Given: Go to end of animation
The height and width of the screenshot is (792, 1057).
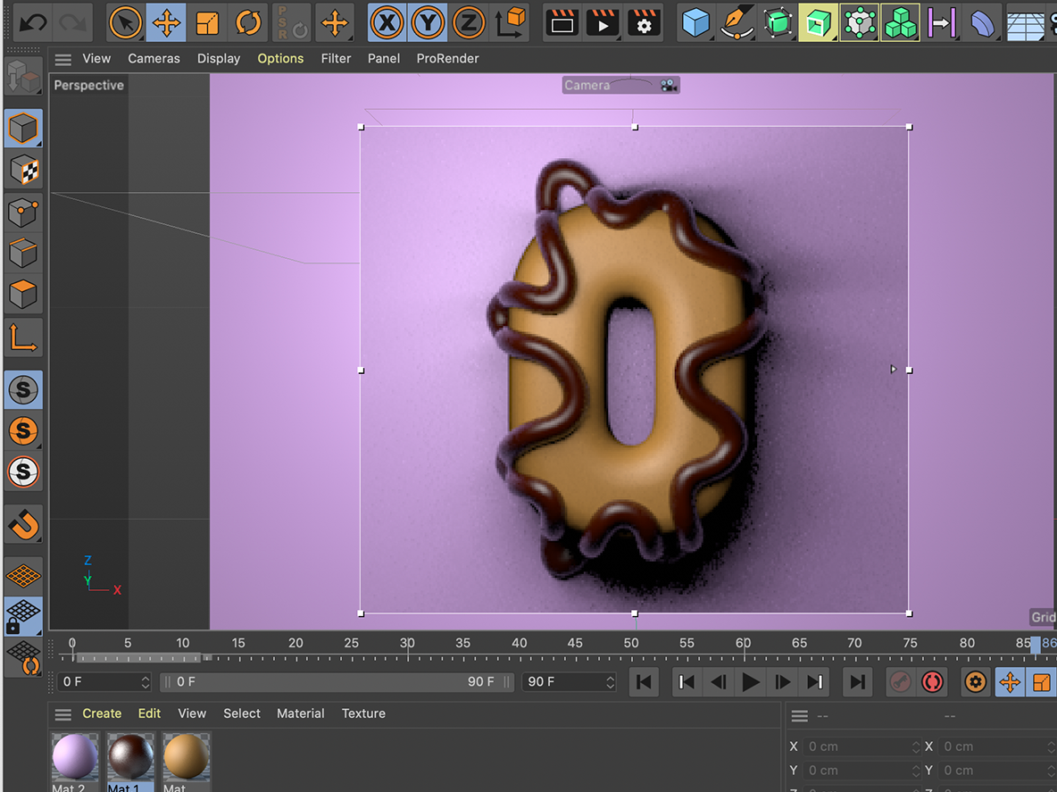Looking at the screenshot, I should click(857, 682).
